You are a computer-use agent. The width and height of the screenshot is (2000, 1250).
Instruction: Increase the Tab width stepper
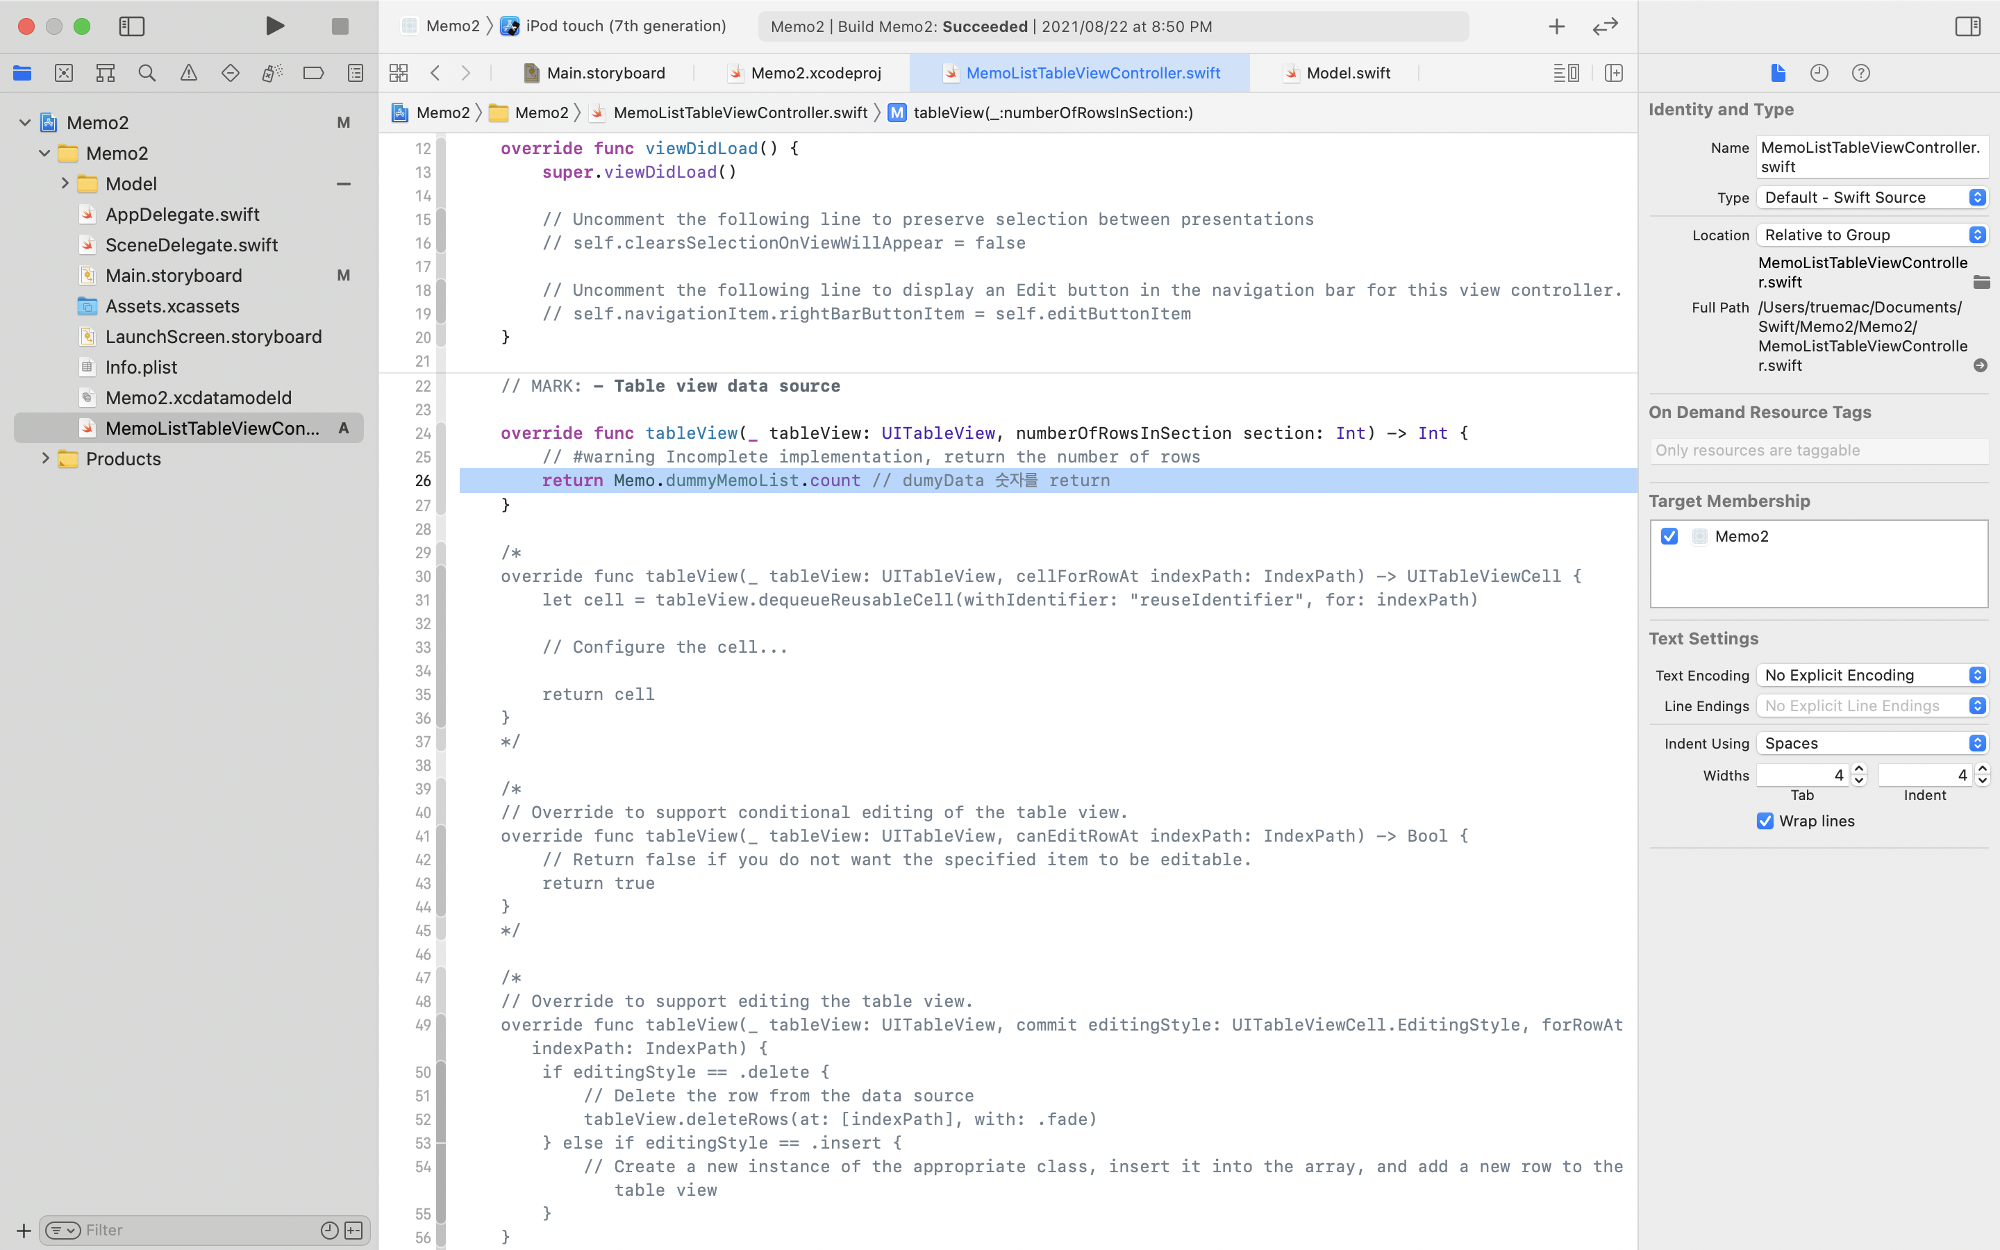click(x=1858, y=769)
